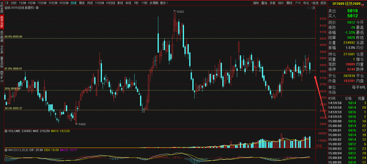Click the 标记 mark button

pyautogui.click(x=306, y=3)
